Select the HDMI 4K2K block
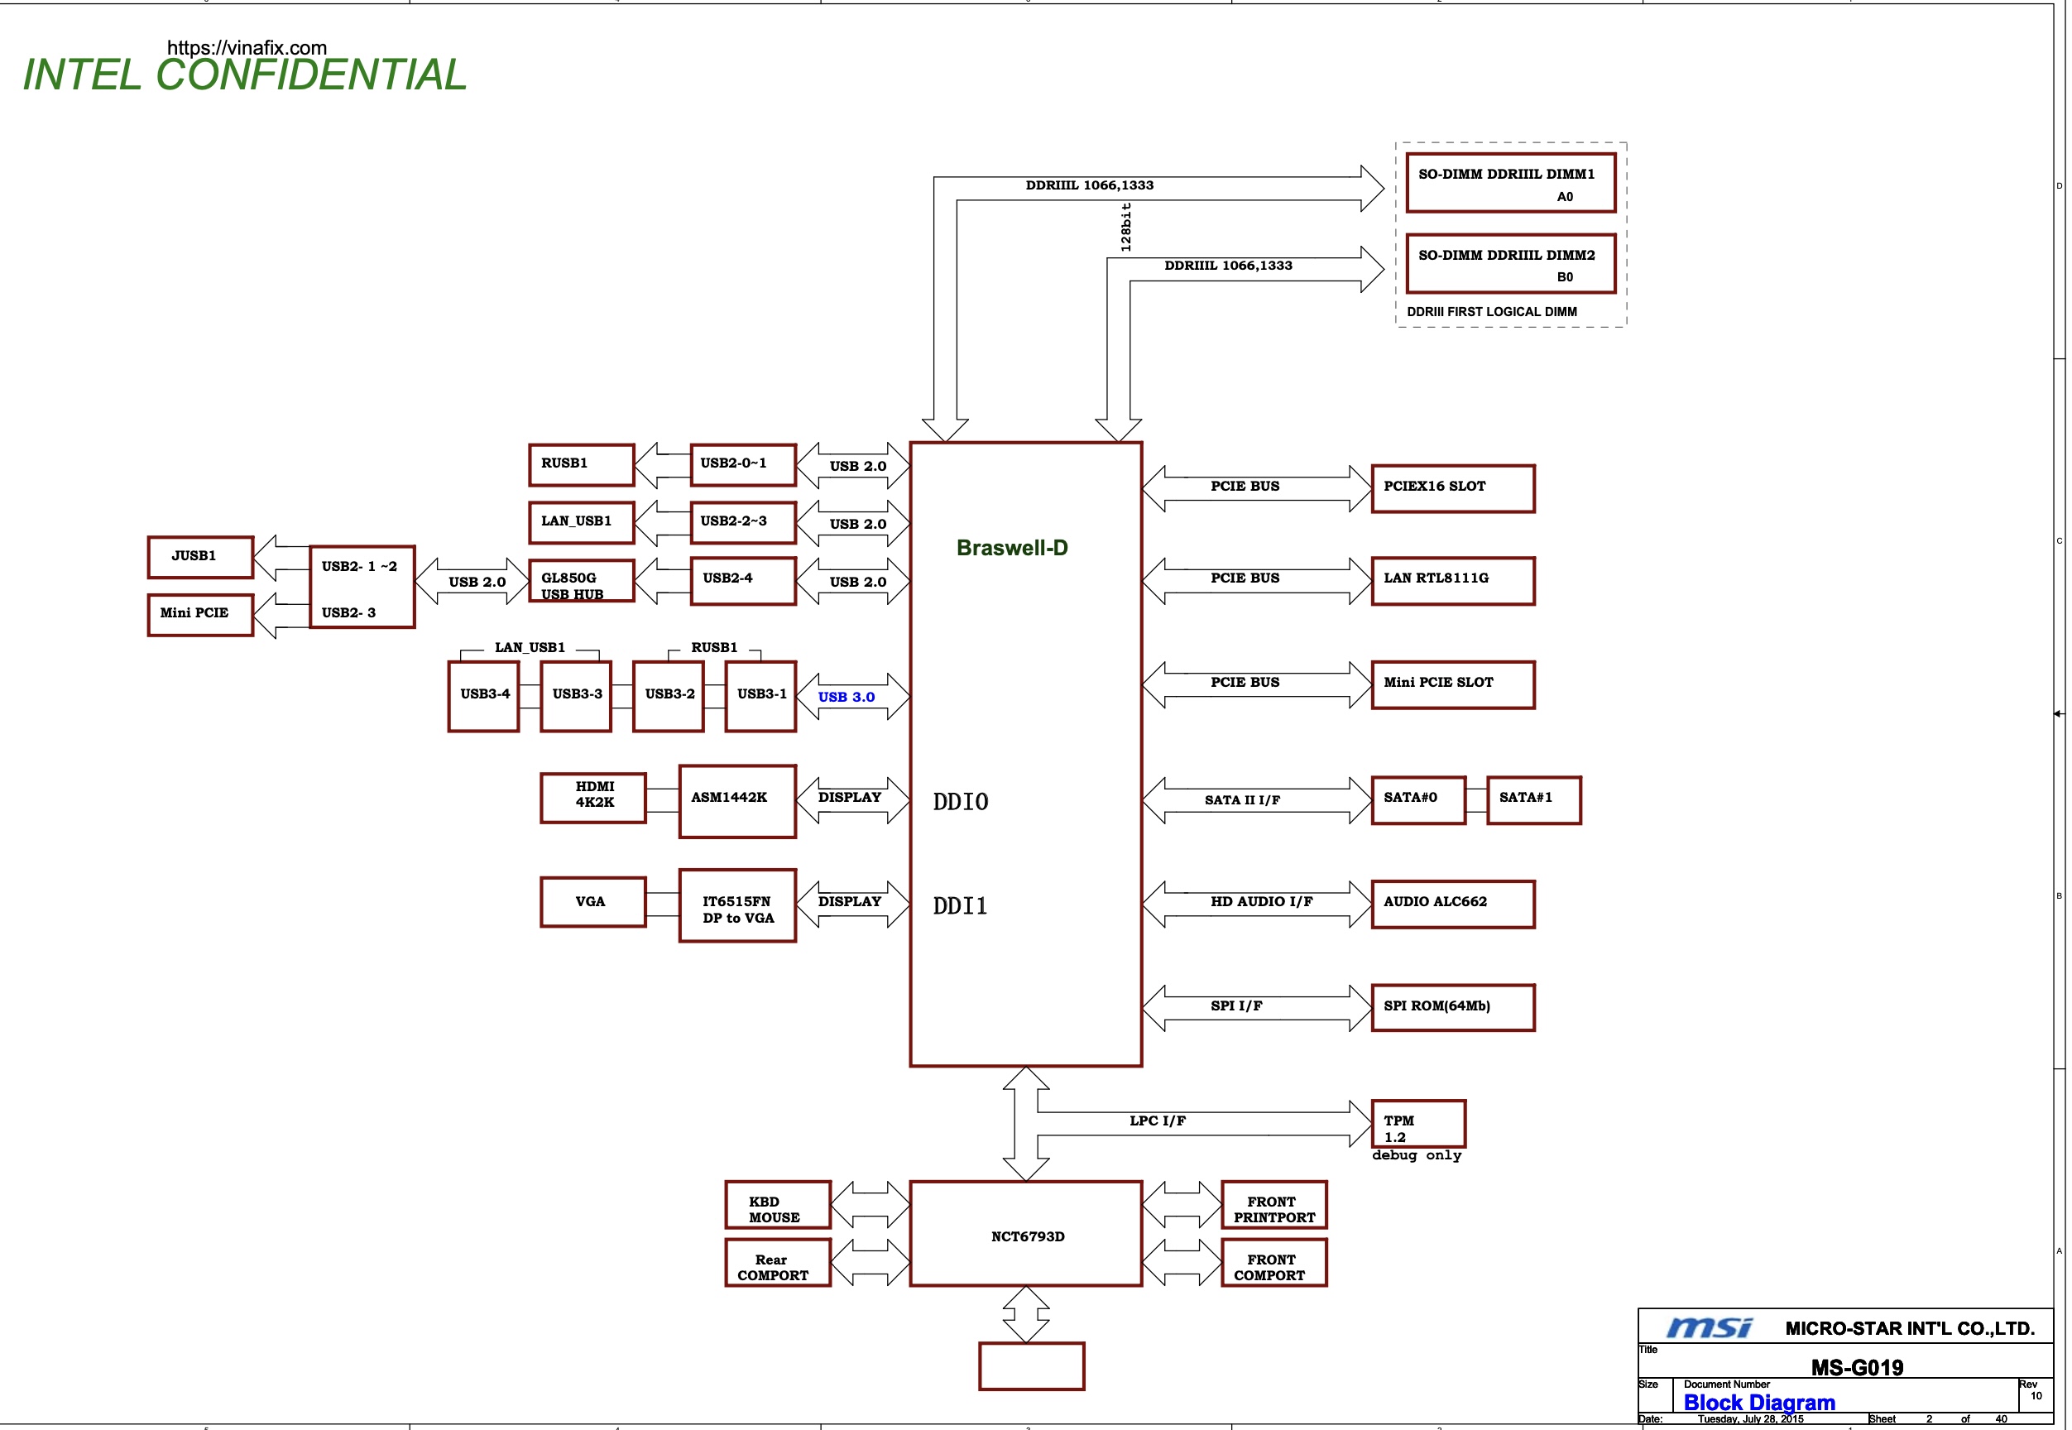2072x1430 pixels. [x=593, y=798]
